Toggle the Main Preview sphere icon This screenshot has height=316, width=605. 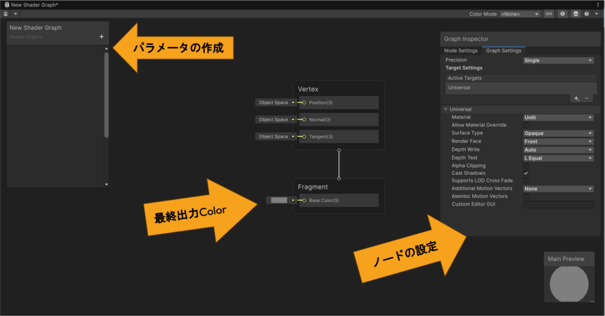[x=576, y=14]
